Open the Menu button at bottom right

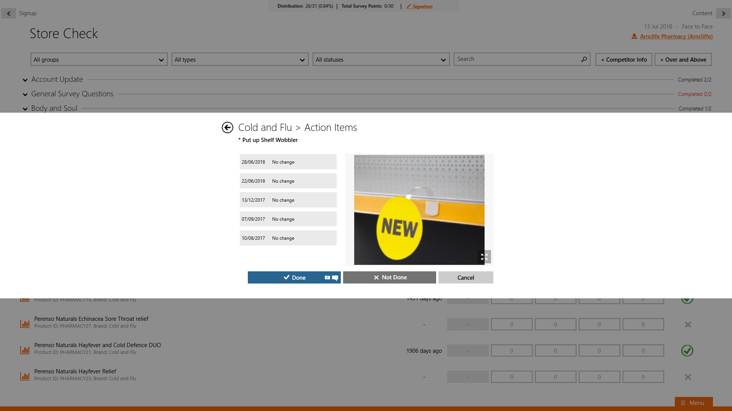pyautogui.click(x=693, y=403)
